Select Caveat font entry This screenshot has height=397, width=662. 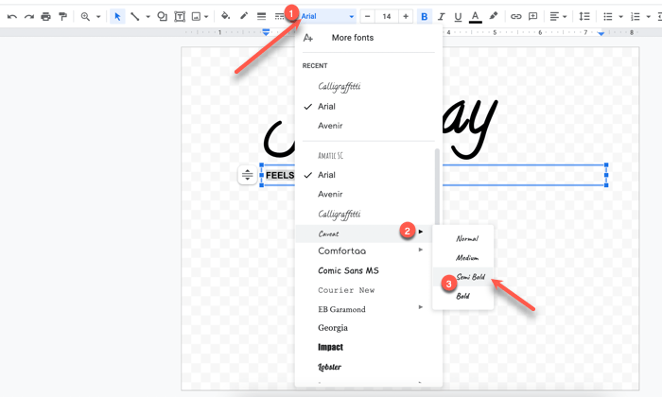point(328,233)
